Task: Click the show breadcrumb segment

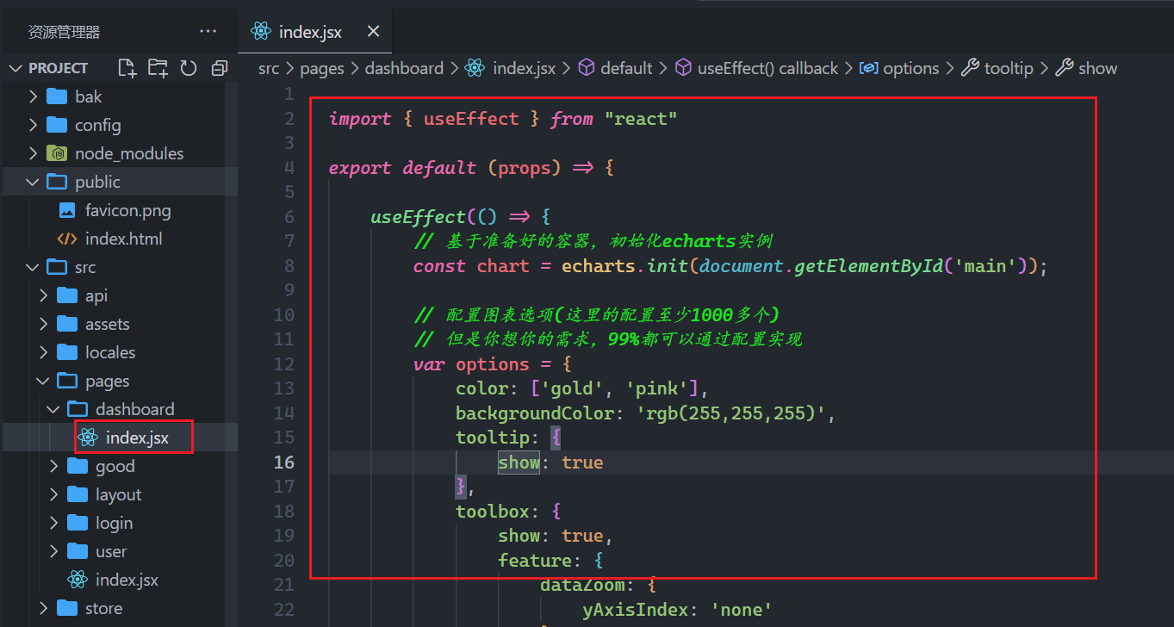Action: pyautogui.click(x=1097, y=68)
